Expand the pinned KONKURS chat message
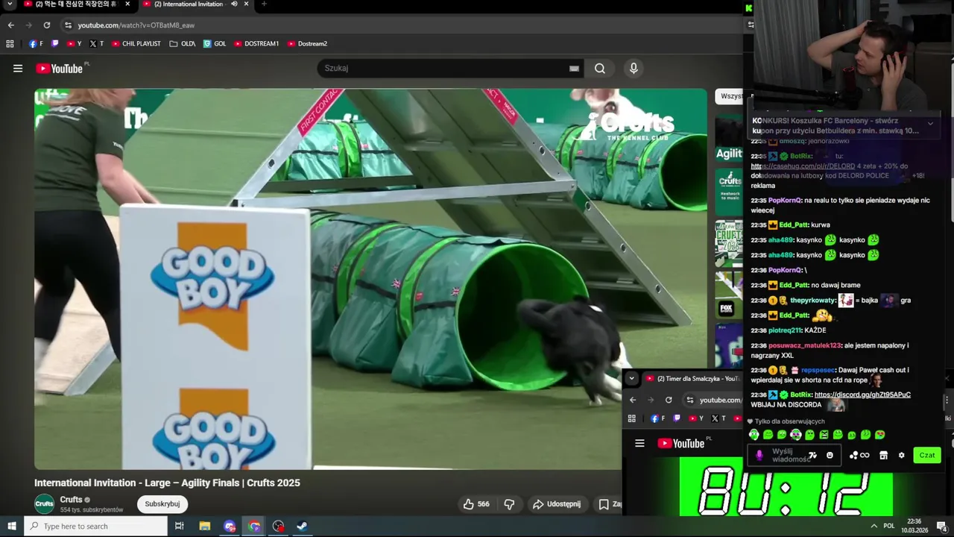The width and height of the screenshot is (954, 537). coord(929,124)
